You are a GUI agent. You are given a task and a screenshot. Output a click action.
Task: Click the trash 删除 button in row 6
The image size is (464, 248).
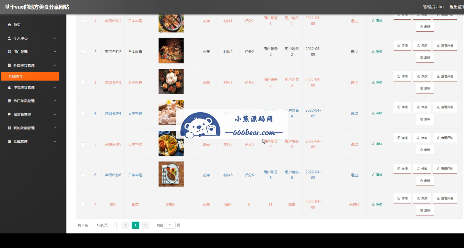(x=425, y=180)
